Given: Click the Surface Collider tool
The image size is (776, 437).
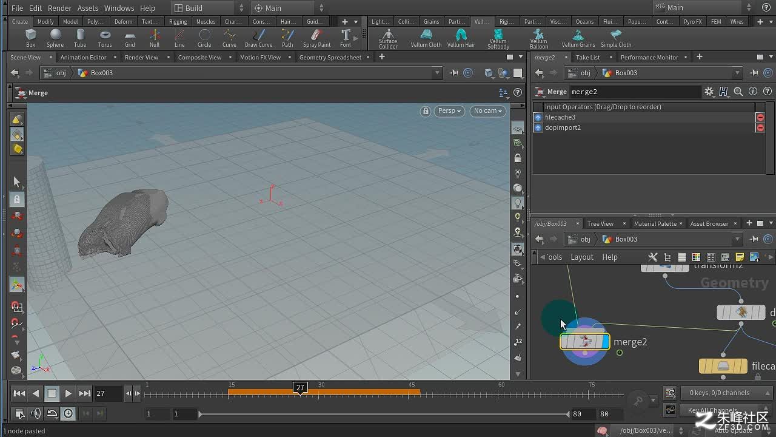Looking at the screenshot, I should coord(388,39).
